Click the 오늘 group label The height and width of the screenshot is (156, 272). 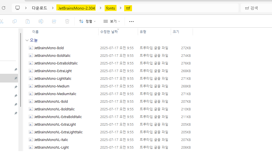coord(34,40)
